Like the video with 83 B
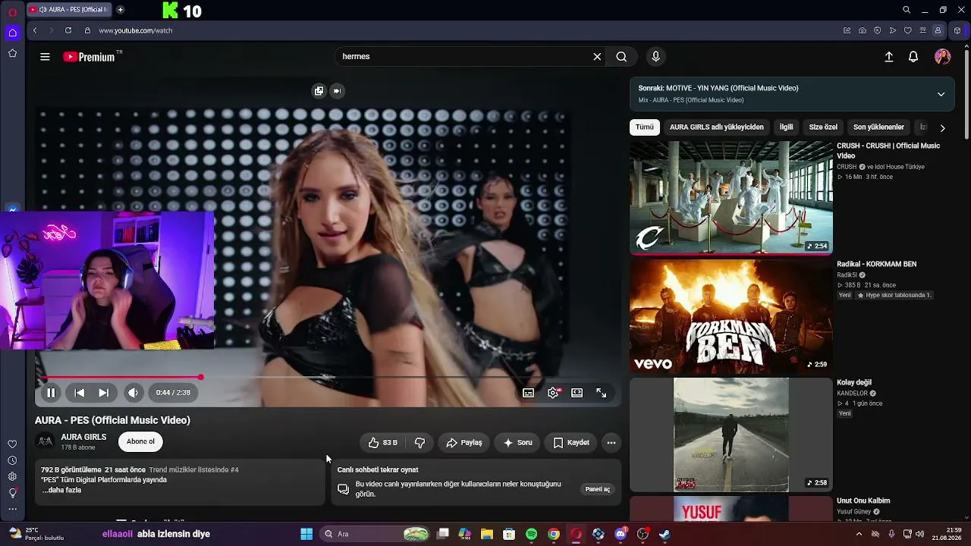Viewport: 971px width, 546px height. coord(383,443)
